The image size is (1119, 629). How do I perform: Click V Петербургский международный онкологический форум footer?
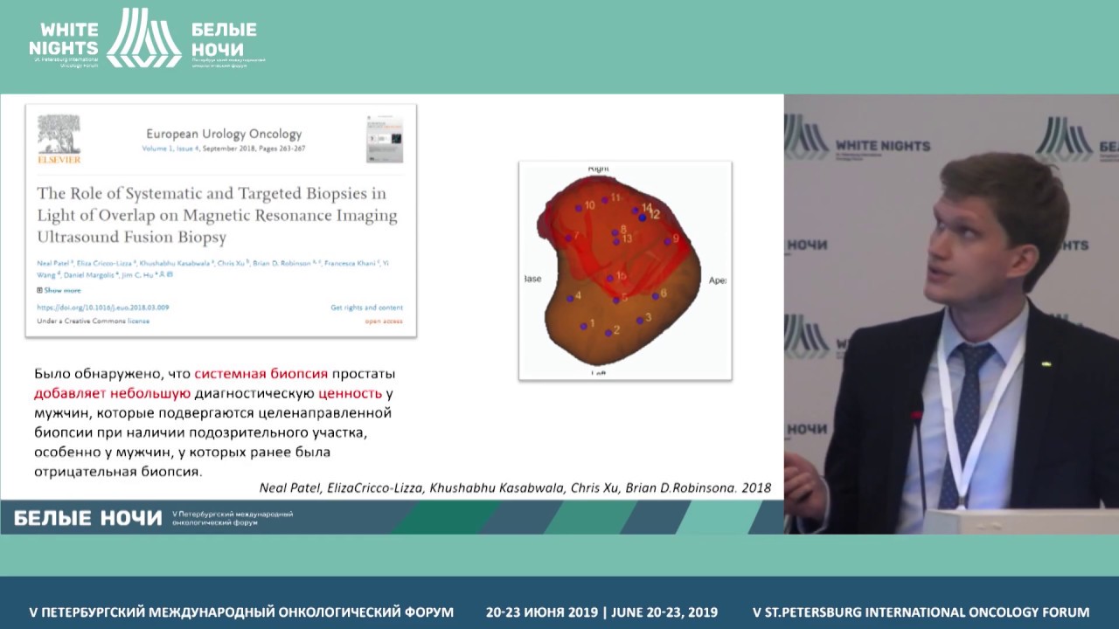241,612
